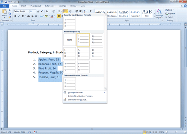
Task: Click the Replace button
Action: 170,14
